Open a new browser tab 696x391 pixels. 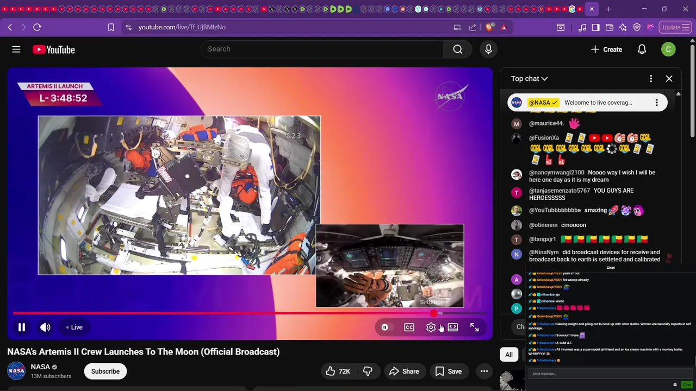tap(608, 9)
